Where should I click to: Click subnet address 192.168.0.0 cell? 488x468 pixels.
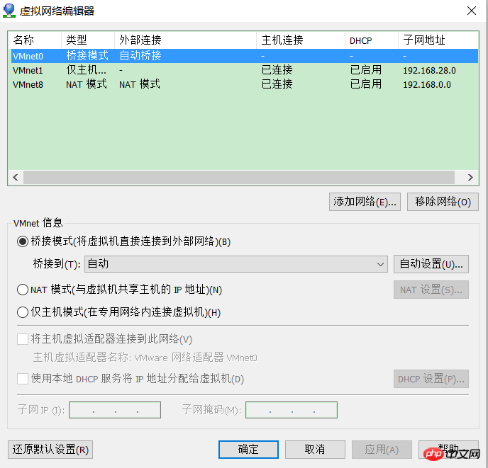pyautogui.click(x=427, y=84)
